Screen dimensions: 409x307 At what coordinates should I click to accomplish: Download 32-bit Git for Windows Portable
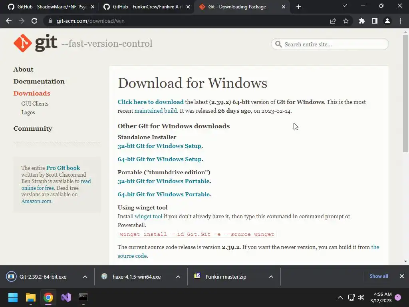tap(163, 181)
